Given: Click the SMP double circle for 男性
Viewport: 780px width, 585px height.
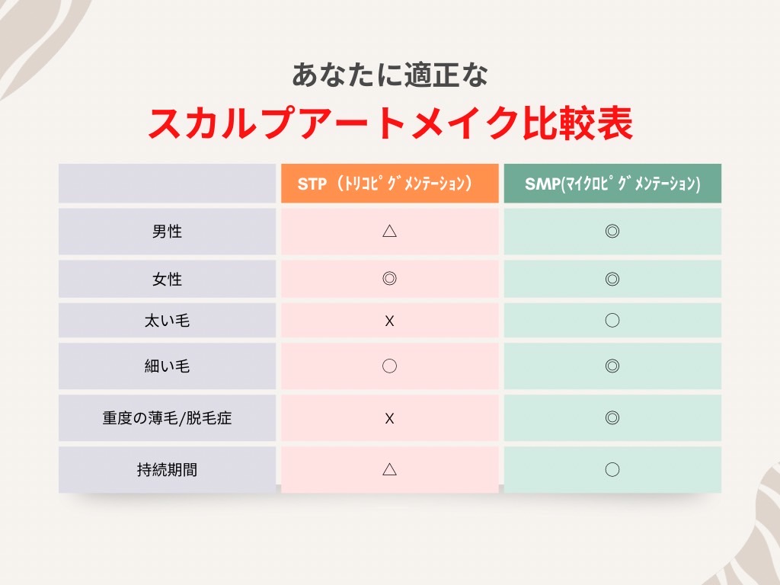Looking at the screenshot, I should point(612,231).
